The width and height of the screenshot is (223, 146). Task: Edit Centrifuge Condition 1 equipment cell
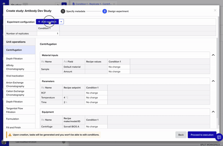pyautogui.click(x=96, y=126)
